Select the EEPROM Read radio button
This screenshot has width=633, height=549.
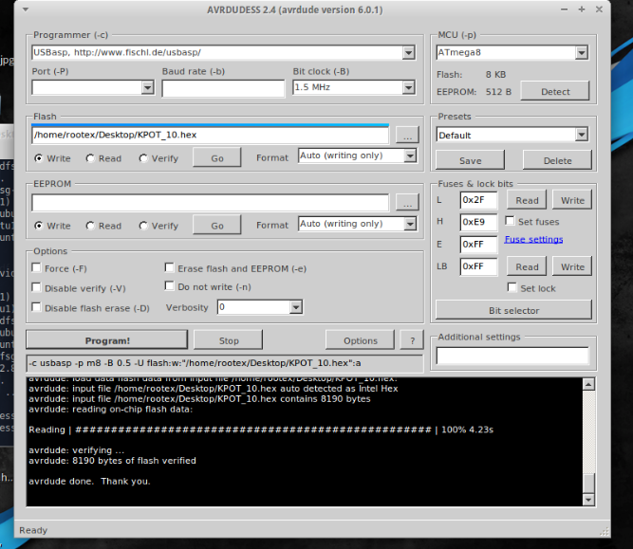coord(91,226)
